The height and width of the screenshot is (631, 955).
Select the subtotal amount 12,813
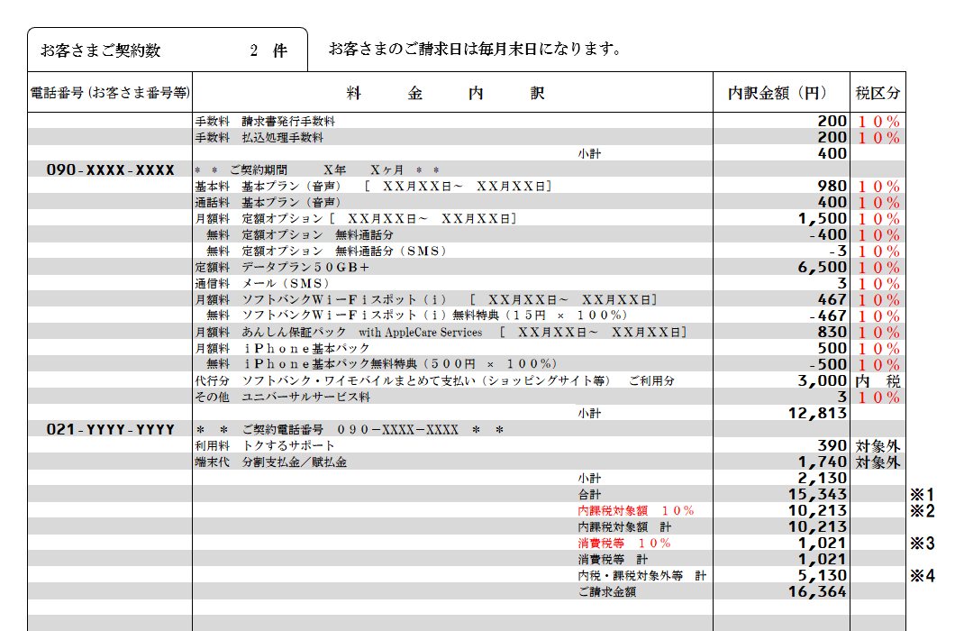click(817, 414)
